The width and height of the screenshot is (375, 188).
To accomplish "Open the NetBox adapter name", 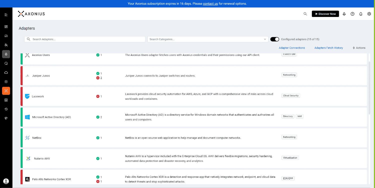I will coord(37,138).
